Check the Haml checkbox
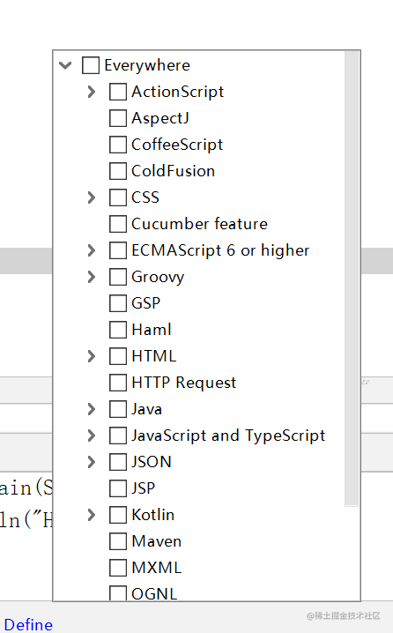The image size is (393, 633). pos(118,330)
